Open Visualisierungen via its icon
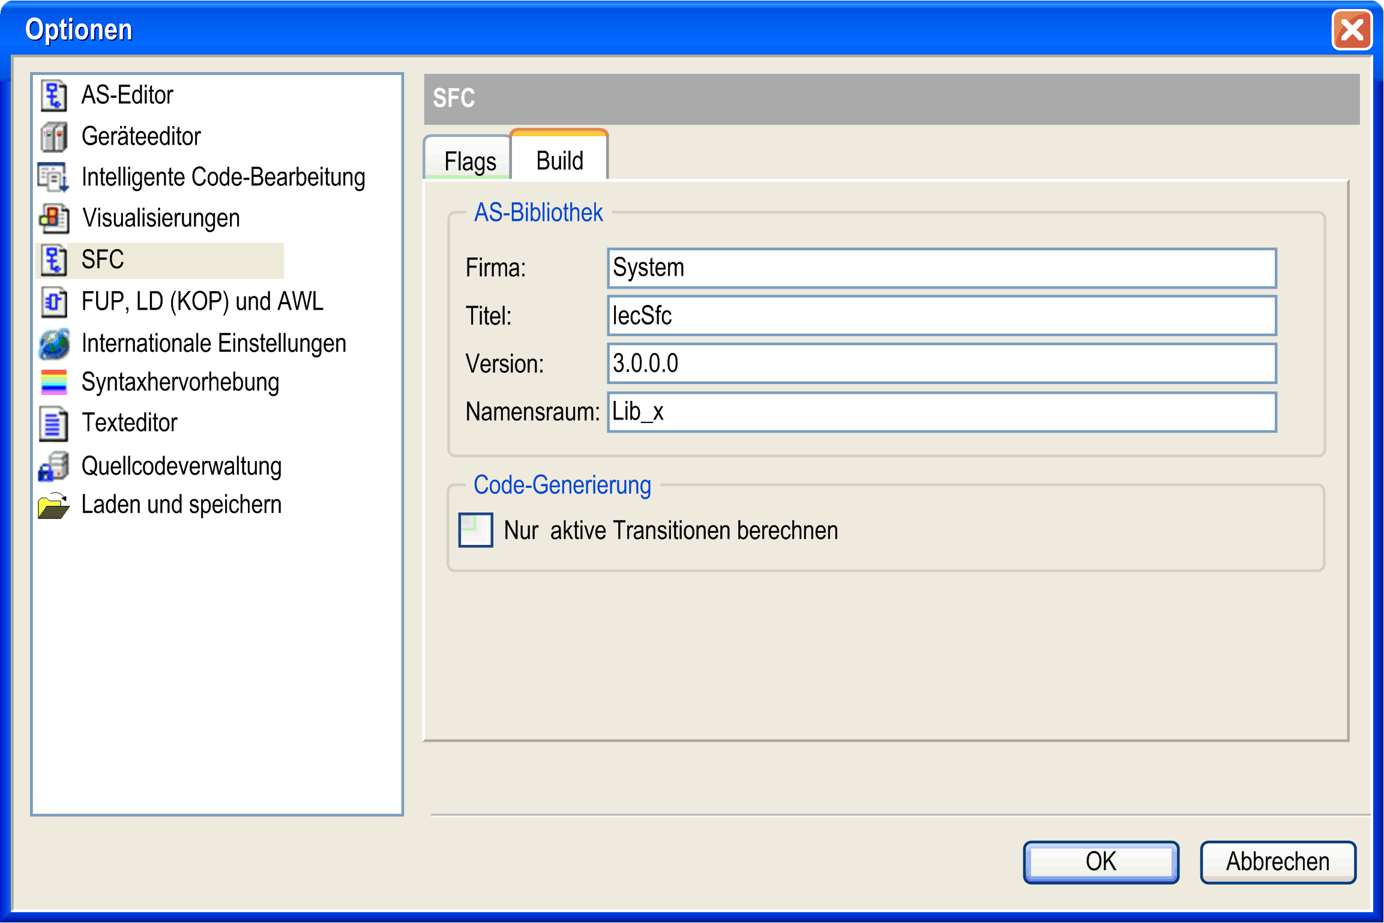The height and width of the screenshot is (923, 1384). [x=54, y=218]
